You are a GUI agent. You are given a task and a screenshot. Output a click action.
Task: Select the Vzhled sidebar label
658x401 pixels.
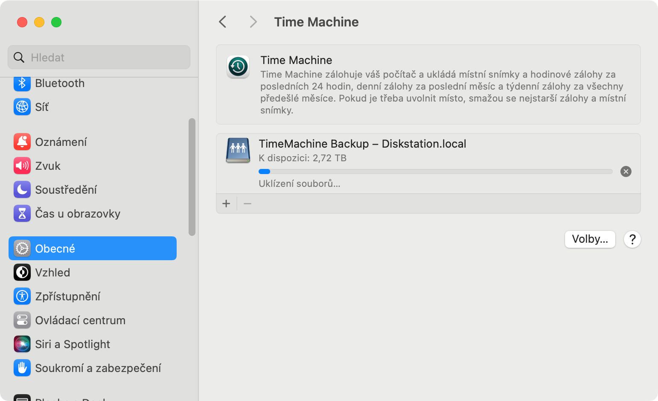click(x=52, y=273)
